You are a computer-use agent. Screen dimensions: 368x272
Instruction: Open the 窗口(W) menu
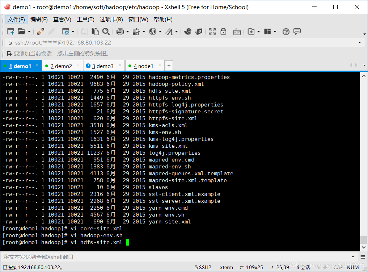point(138,20)
